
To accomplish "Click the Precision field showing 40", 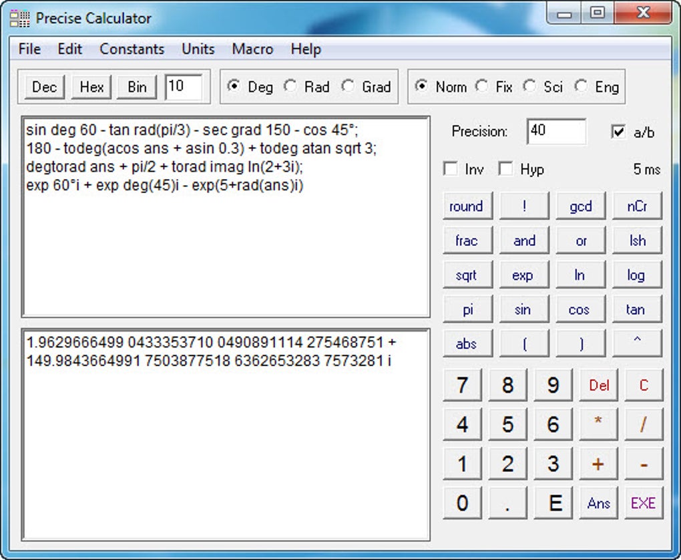I will [556, 131].
